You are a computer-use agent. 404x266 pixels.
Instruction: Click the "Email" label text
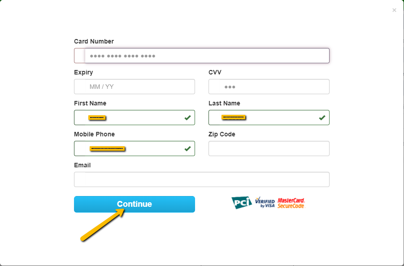pyautogui.click(x=82, y=165)
